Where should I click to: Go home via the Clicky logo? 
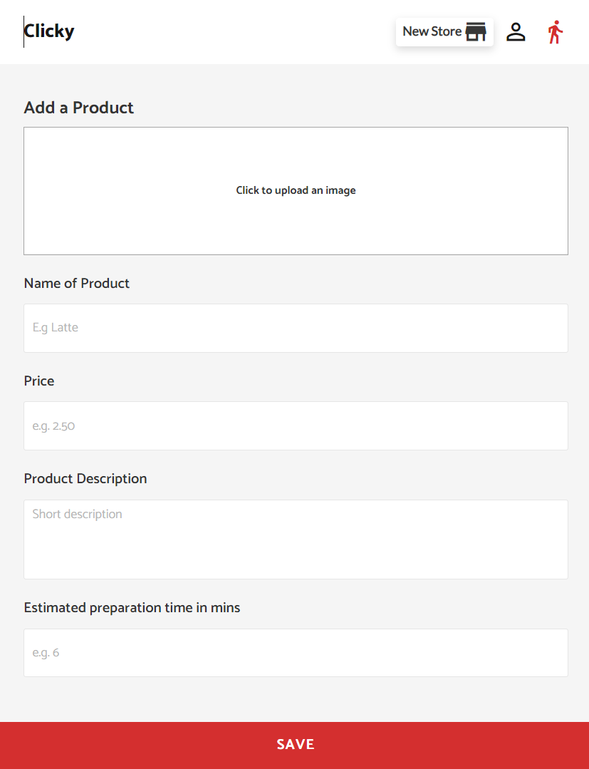(x=49, y=31)
